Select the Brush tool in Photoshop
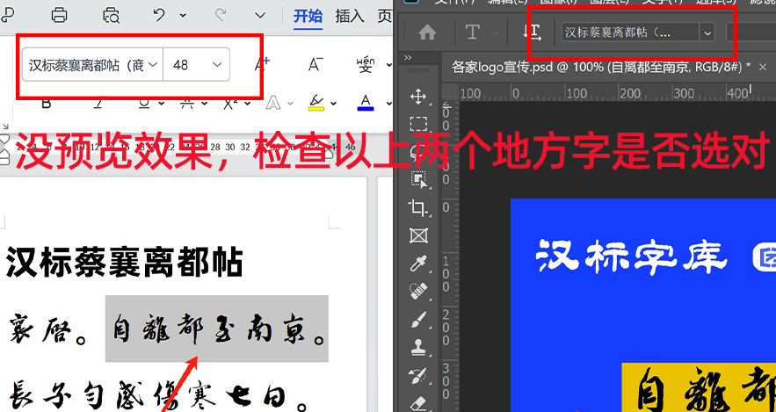The image size is (776, 412). 418,320
